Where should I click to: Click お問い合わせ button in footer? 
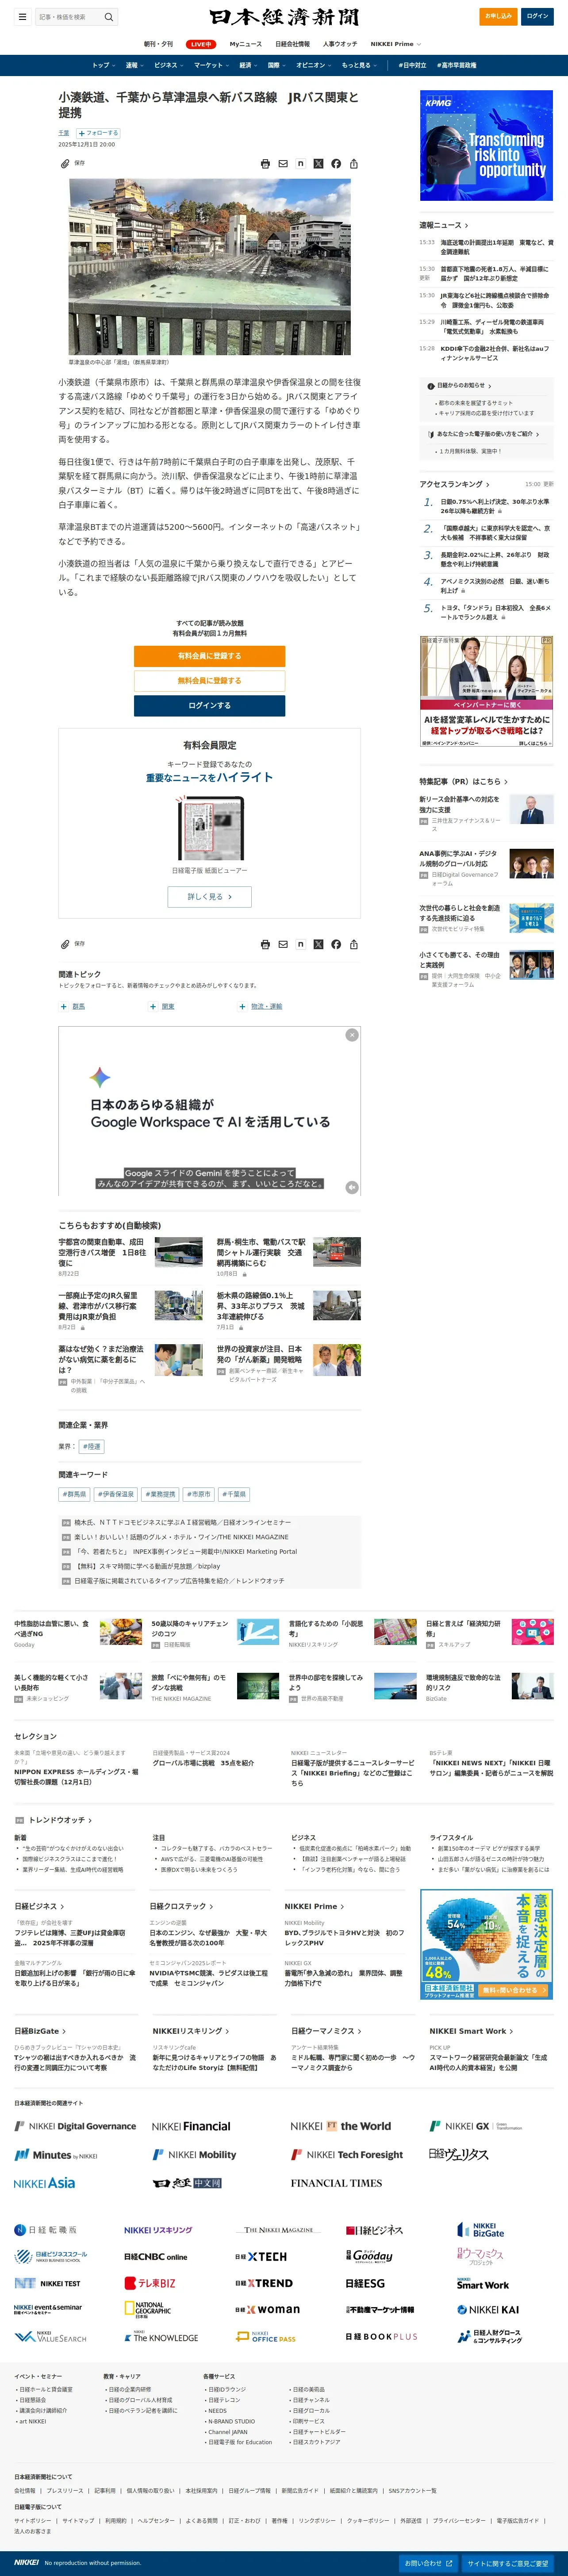pyautogui.click(x=428, y=2563)
